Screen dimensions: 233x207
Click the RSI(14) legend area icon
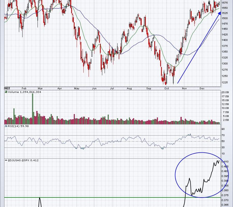(6, 126)
